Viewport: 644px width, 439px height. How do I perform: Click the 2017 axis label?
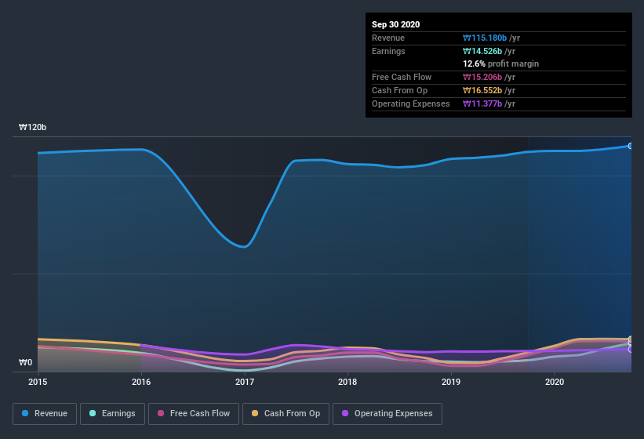tap(245, 382)
